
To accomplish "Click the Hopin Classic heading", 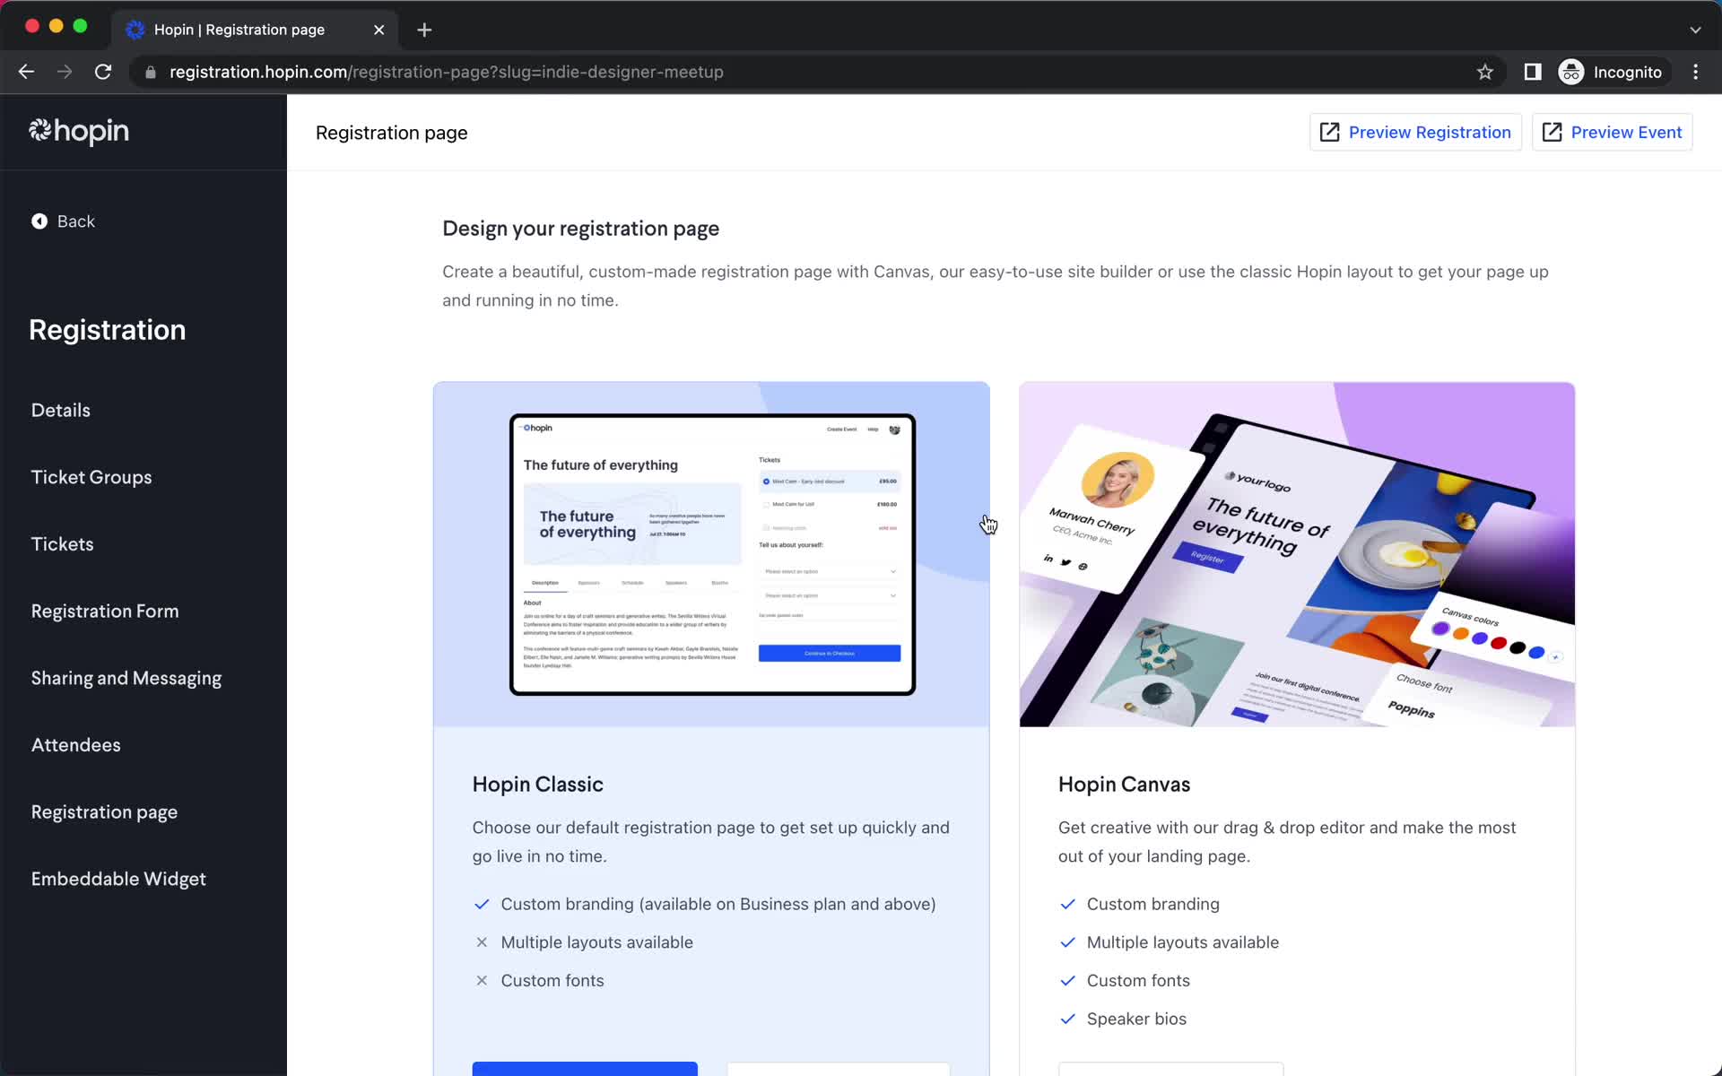I will pos(537,785).
